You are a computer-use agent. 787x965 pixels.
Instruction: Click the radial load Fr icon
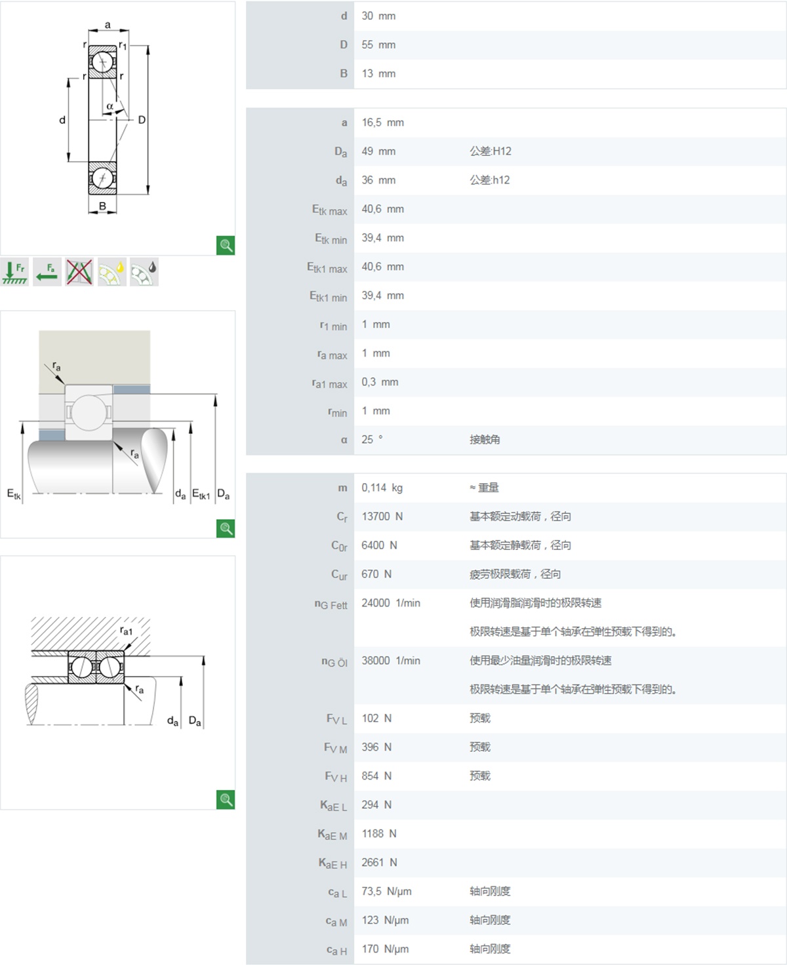coord(14,272)
